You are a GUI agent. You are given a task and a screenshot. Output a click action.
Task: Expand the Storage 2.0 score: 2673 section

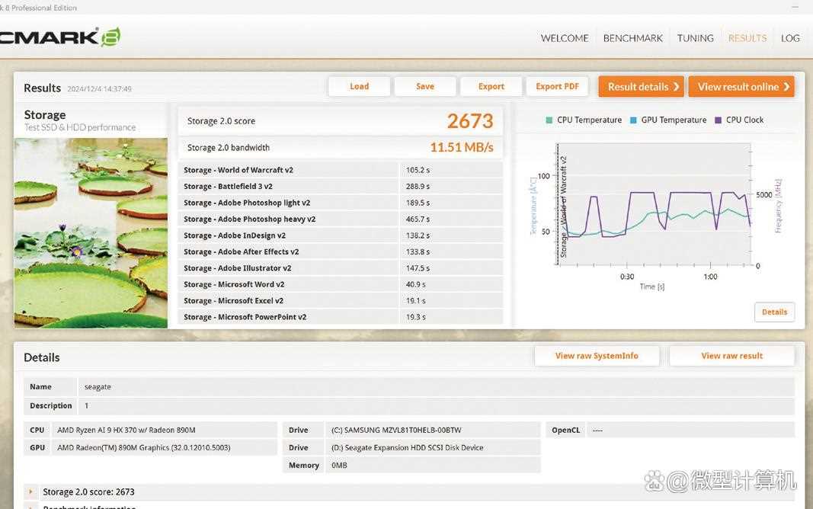(31, 492)
